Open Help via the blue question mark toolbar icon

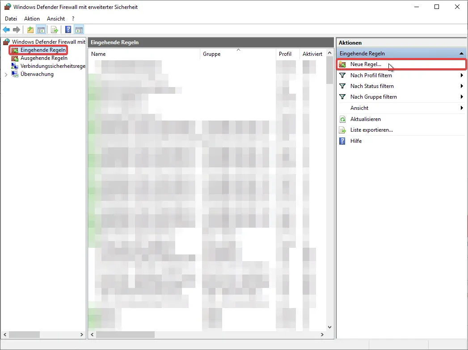click(68, 29)
